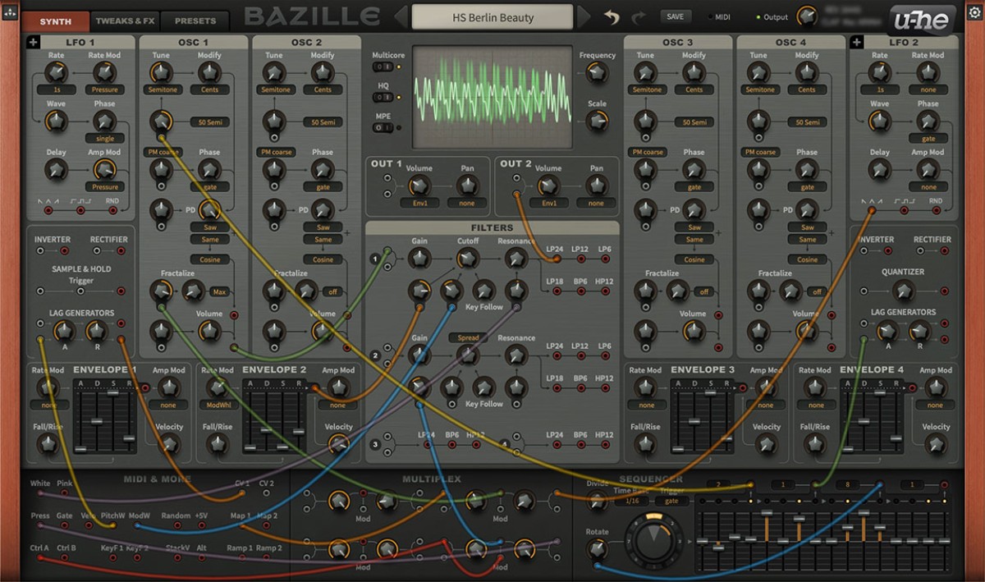Open the OUT 2 Pan 'none' selector
Image resolution: width=985 pixels, height=582 pixels.
(x=597, y=203)
